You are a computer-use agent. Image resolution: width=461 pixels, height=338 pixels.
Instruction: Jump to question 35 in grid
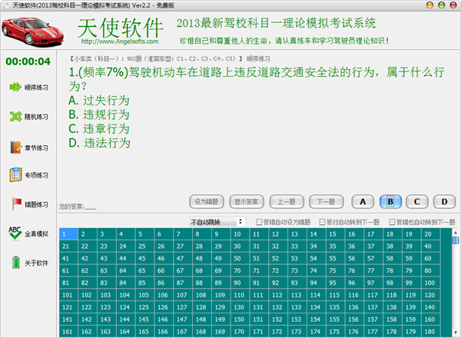coord(336,247)
